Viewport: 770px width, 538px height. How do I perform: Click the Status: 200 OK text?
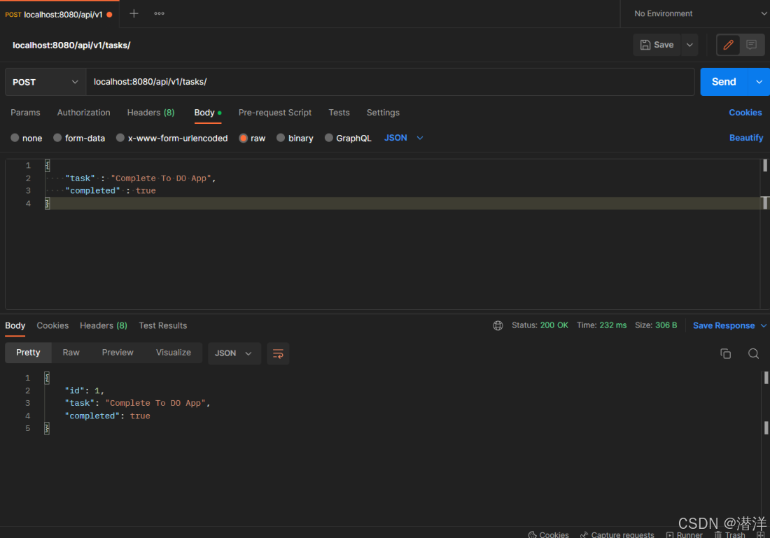click(x=540, y=325)
